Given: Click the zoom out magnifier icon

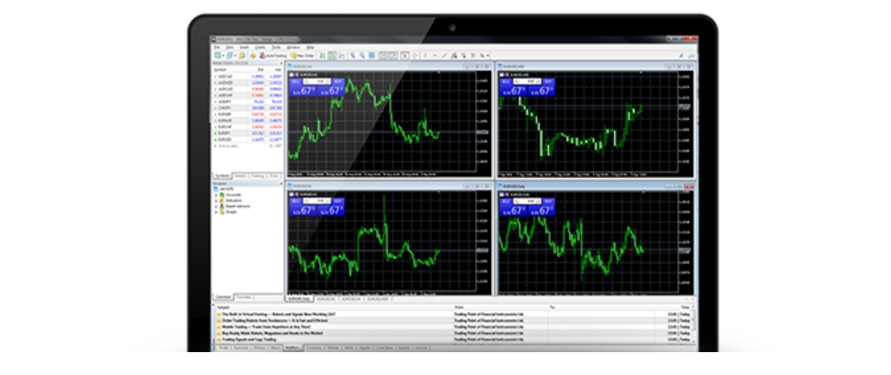Looking at the screenshot, I should pyautogui.click(x=362, y=55).
